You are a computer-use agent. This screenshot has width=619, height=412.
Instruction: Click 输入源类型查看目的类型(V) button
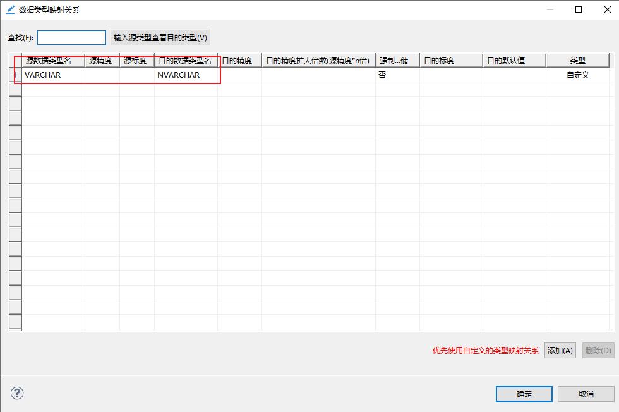(x=160, y=37)
